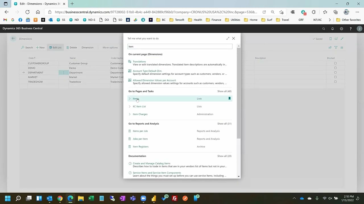Click the Tell Me search input field
This screenshot has height=204, width=364.
[x=180, y=46]
